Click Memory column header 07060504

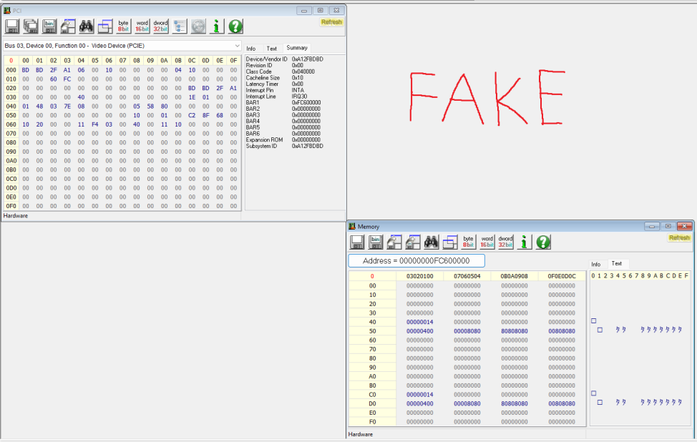tap(467, 276)
